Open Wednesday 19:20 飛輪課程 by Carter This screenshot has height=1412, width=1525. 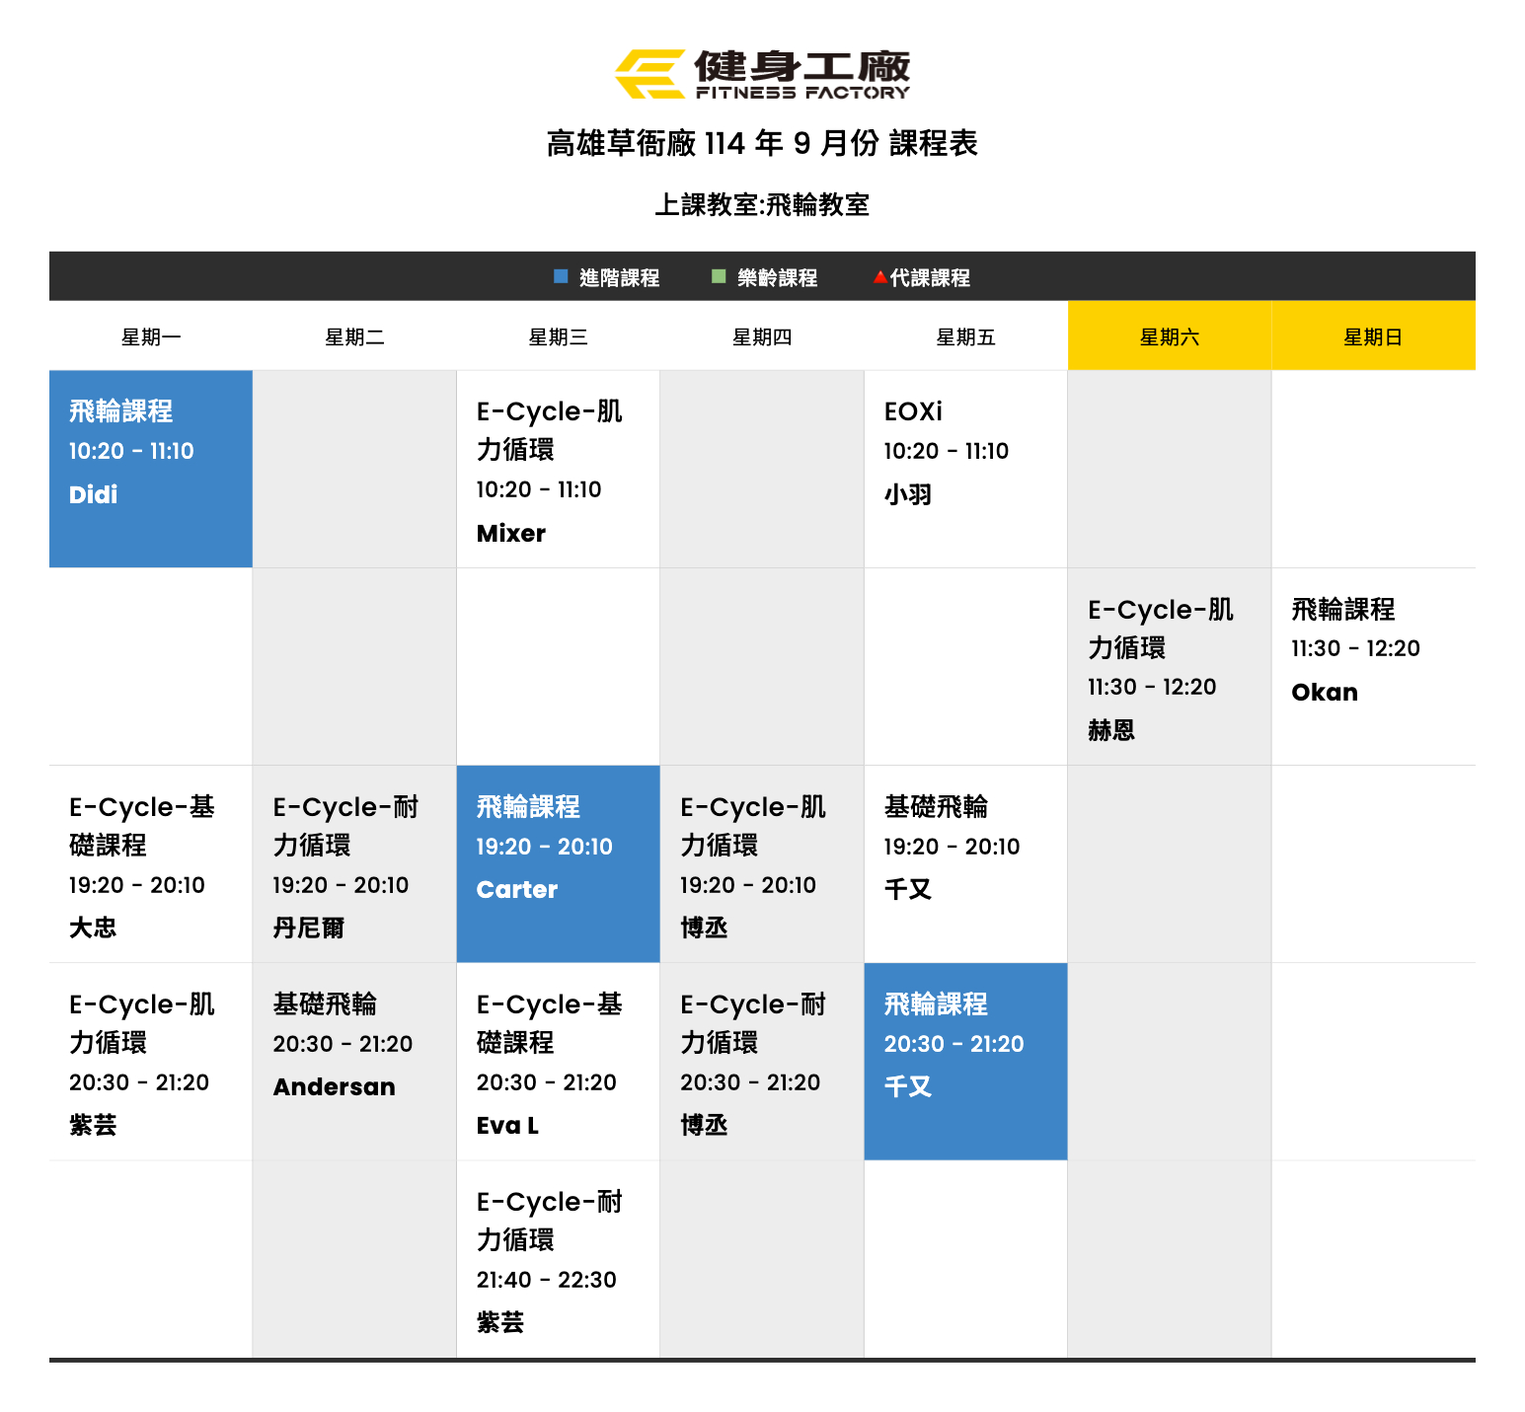(559, 864)
